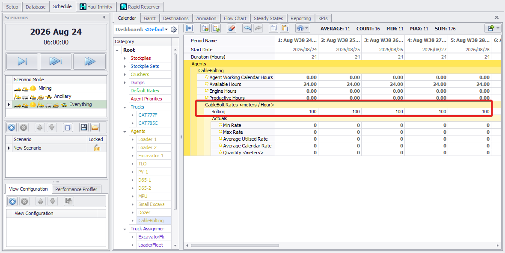This screenshot has width=505, height=253.
Task: Save scenario using the floppy disk icon
Action: tap(84, 127)
